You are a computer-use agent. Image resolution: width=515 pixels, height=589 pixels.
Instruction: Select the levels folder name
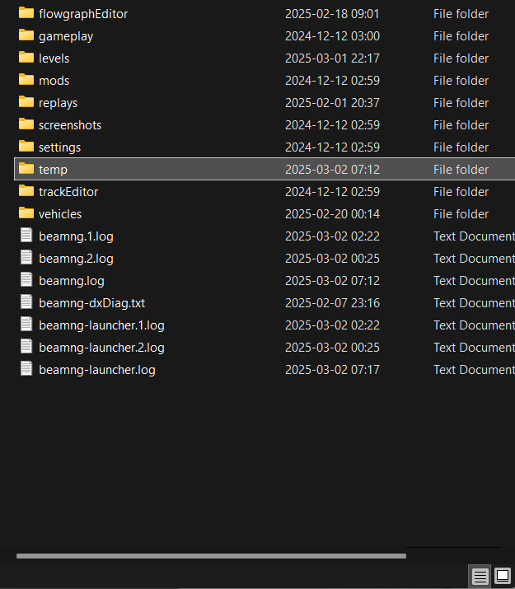(54, 58)
